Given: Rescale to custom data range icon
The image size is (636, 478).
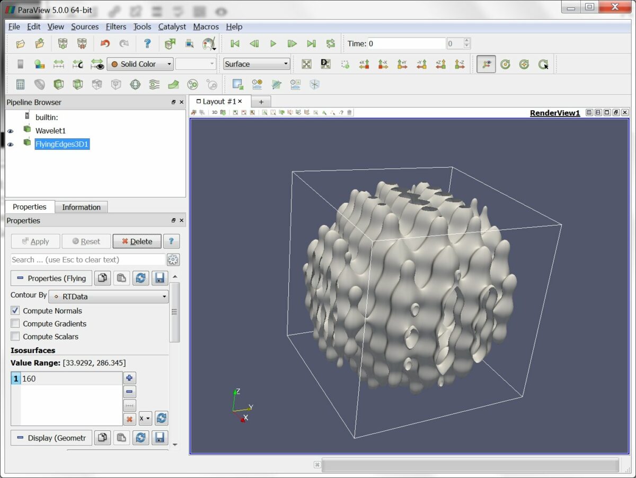Looking at the screenshot, I should (x=77, y=64).
